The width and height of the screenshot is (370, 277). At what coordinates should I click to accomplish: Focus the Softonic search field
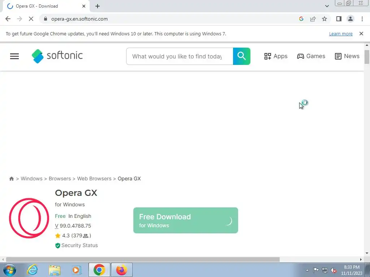(180, 56)
